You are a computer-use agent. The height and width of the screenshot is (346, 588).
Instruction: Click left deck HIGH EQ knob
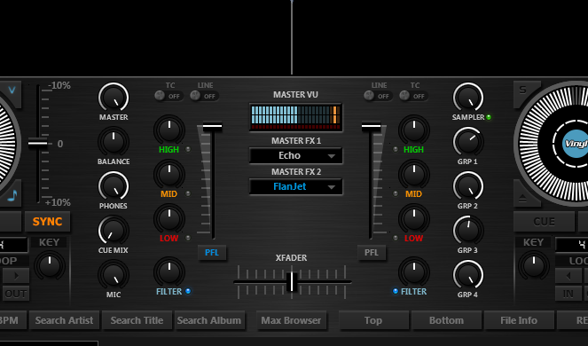169,130
